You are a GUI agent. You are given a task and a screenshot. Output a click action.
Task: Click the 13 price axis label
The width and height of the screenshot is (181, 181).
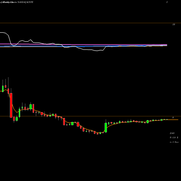coord(173,25)
